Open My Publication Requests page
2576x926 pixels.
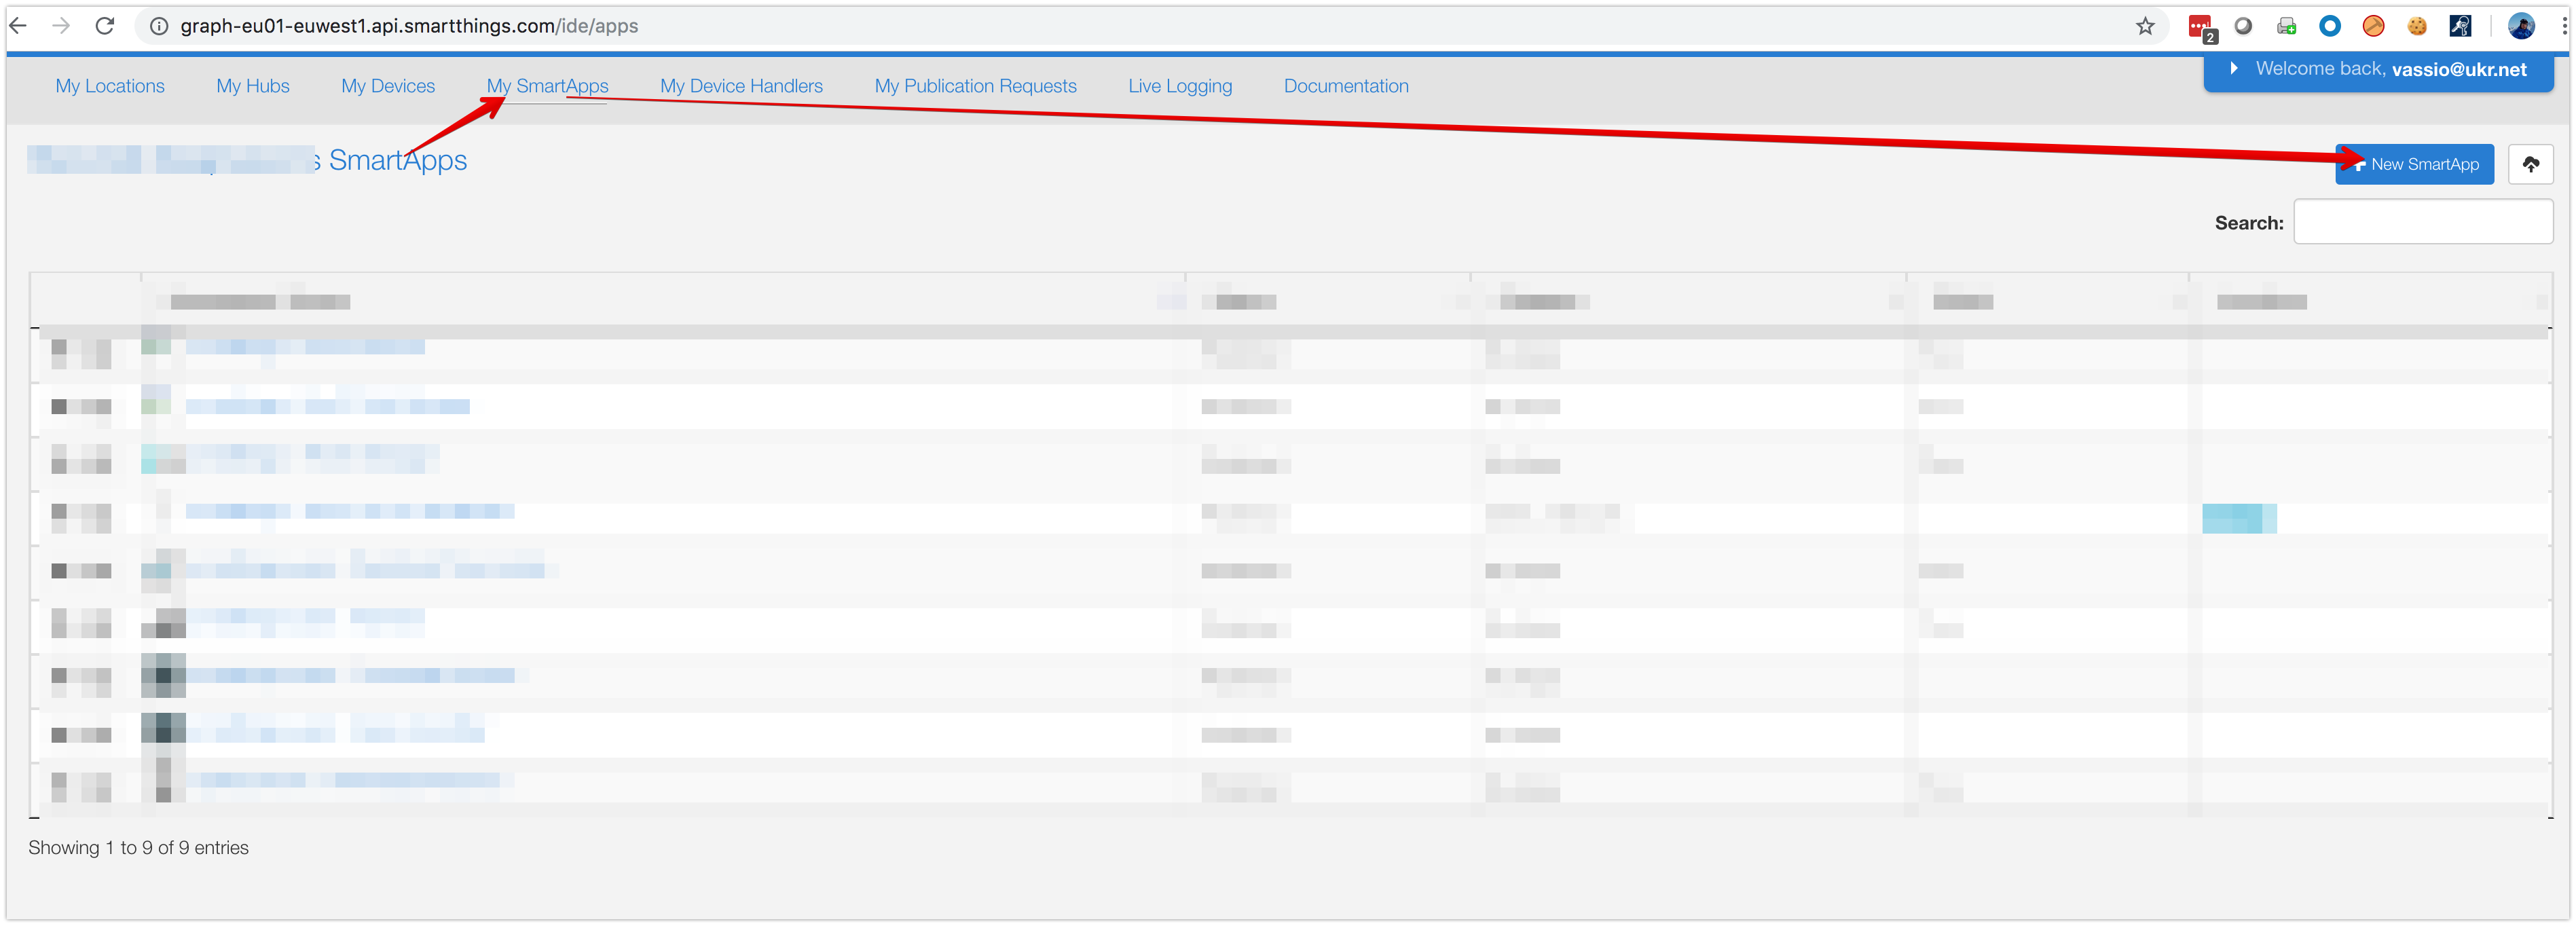(x=975, y=86)
